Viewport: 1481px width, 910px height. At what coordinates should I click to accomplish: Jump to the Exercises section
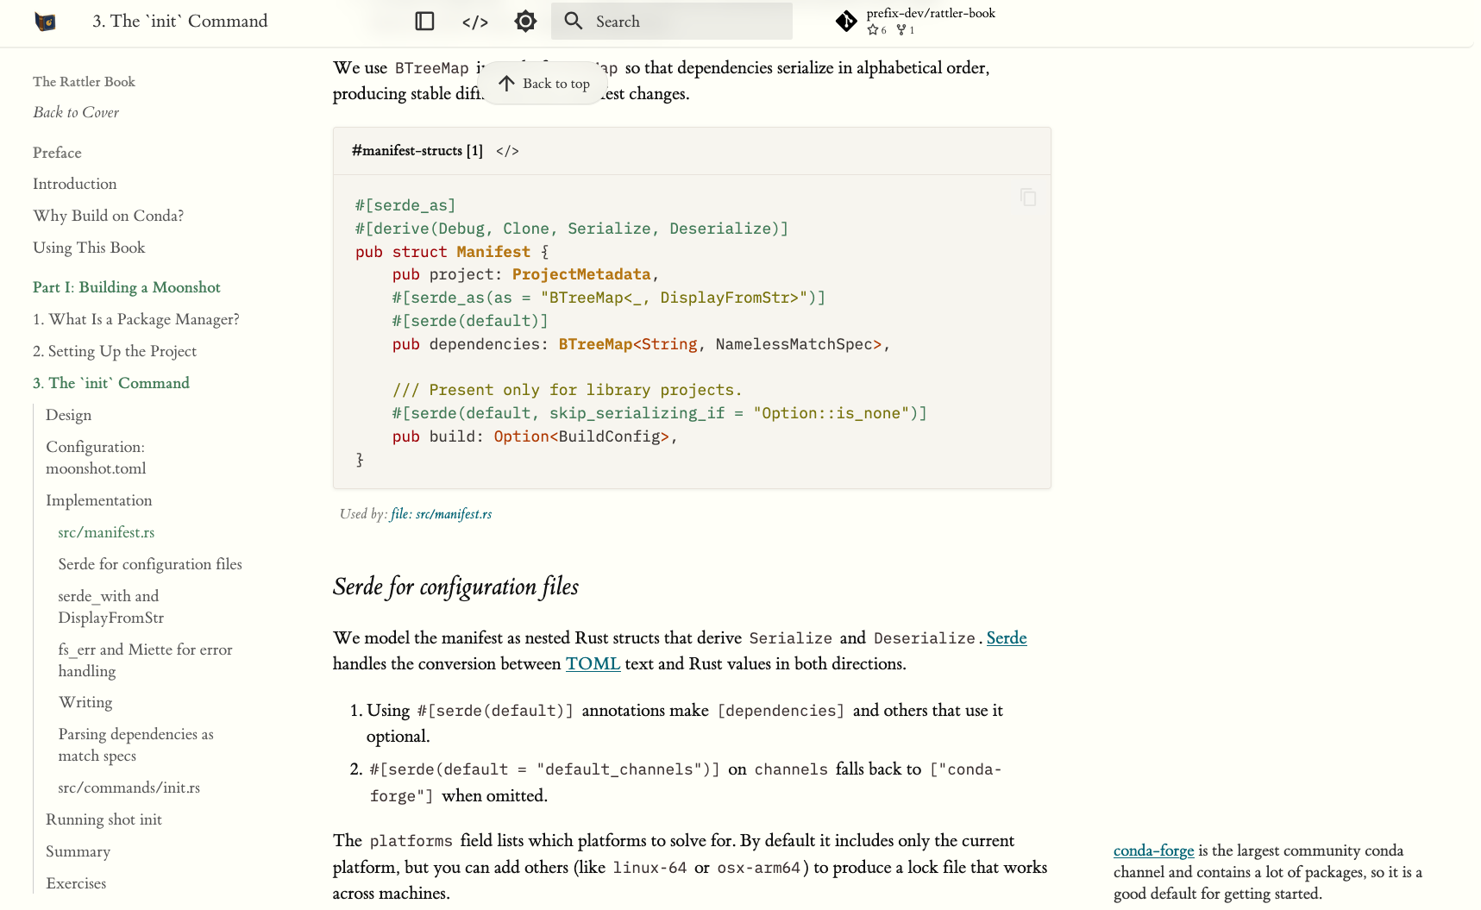click(x=76, y=883)
